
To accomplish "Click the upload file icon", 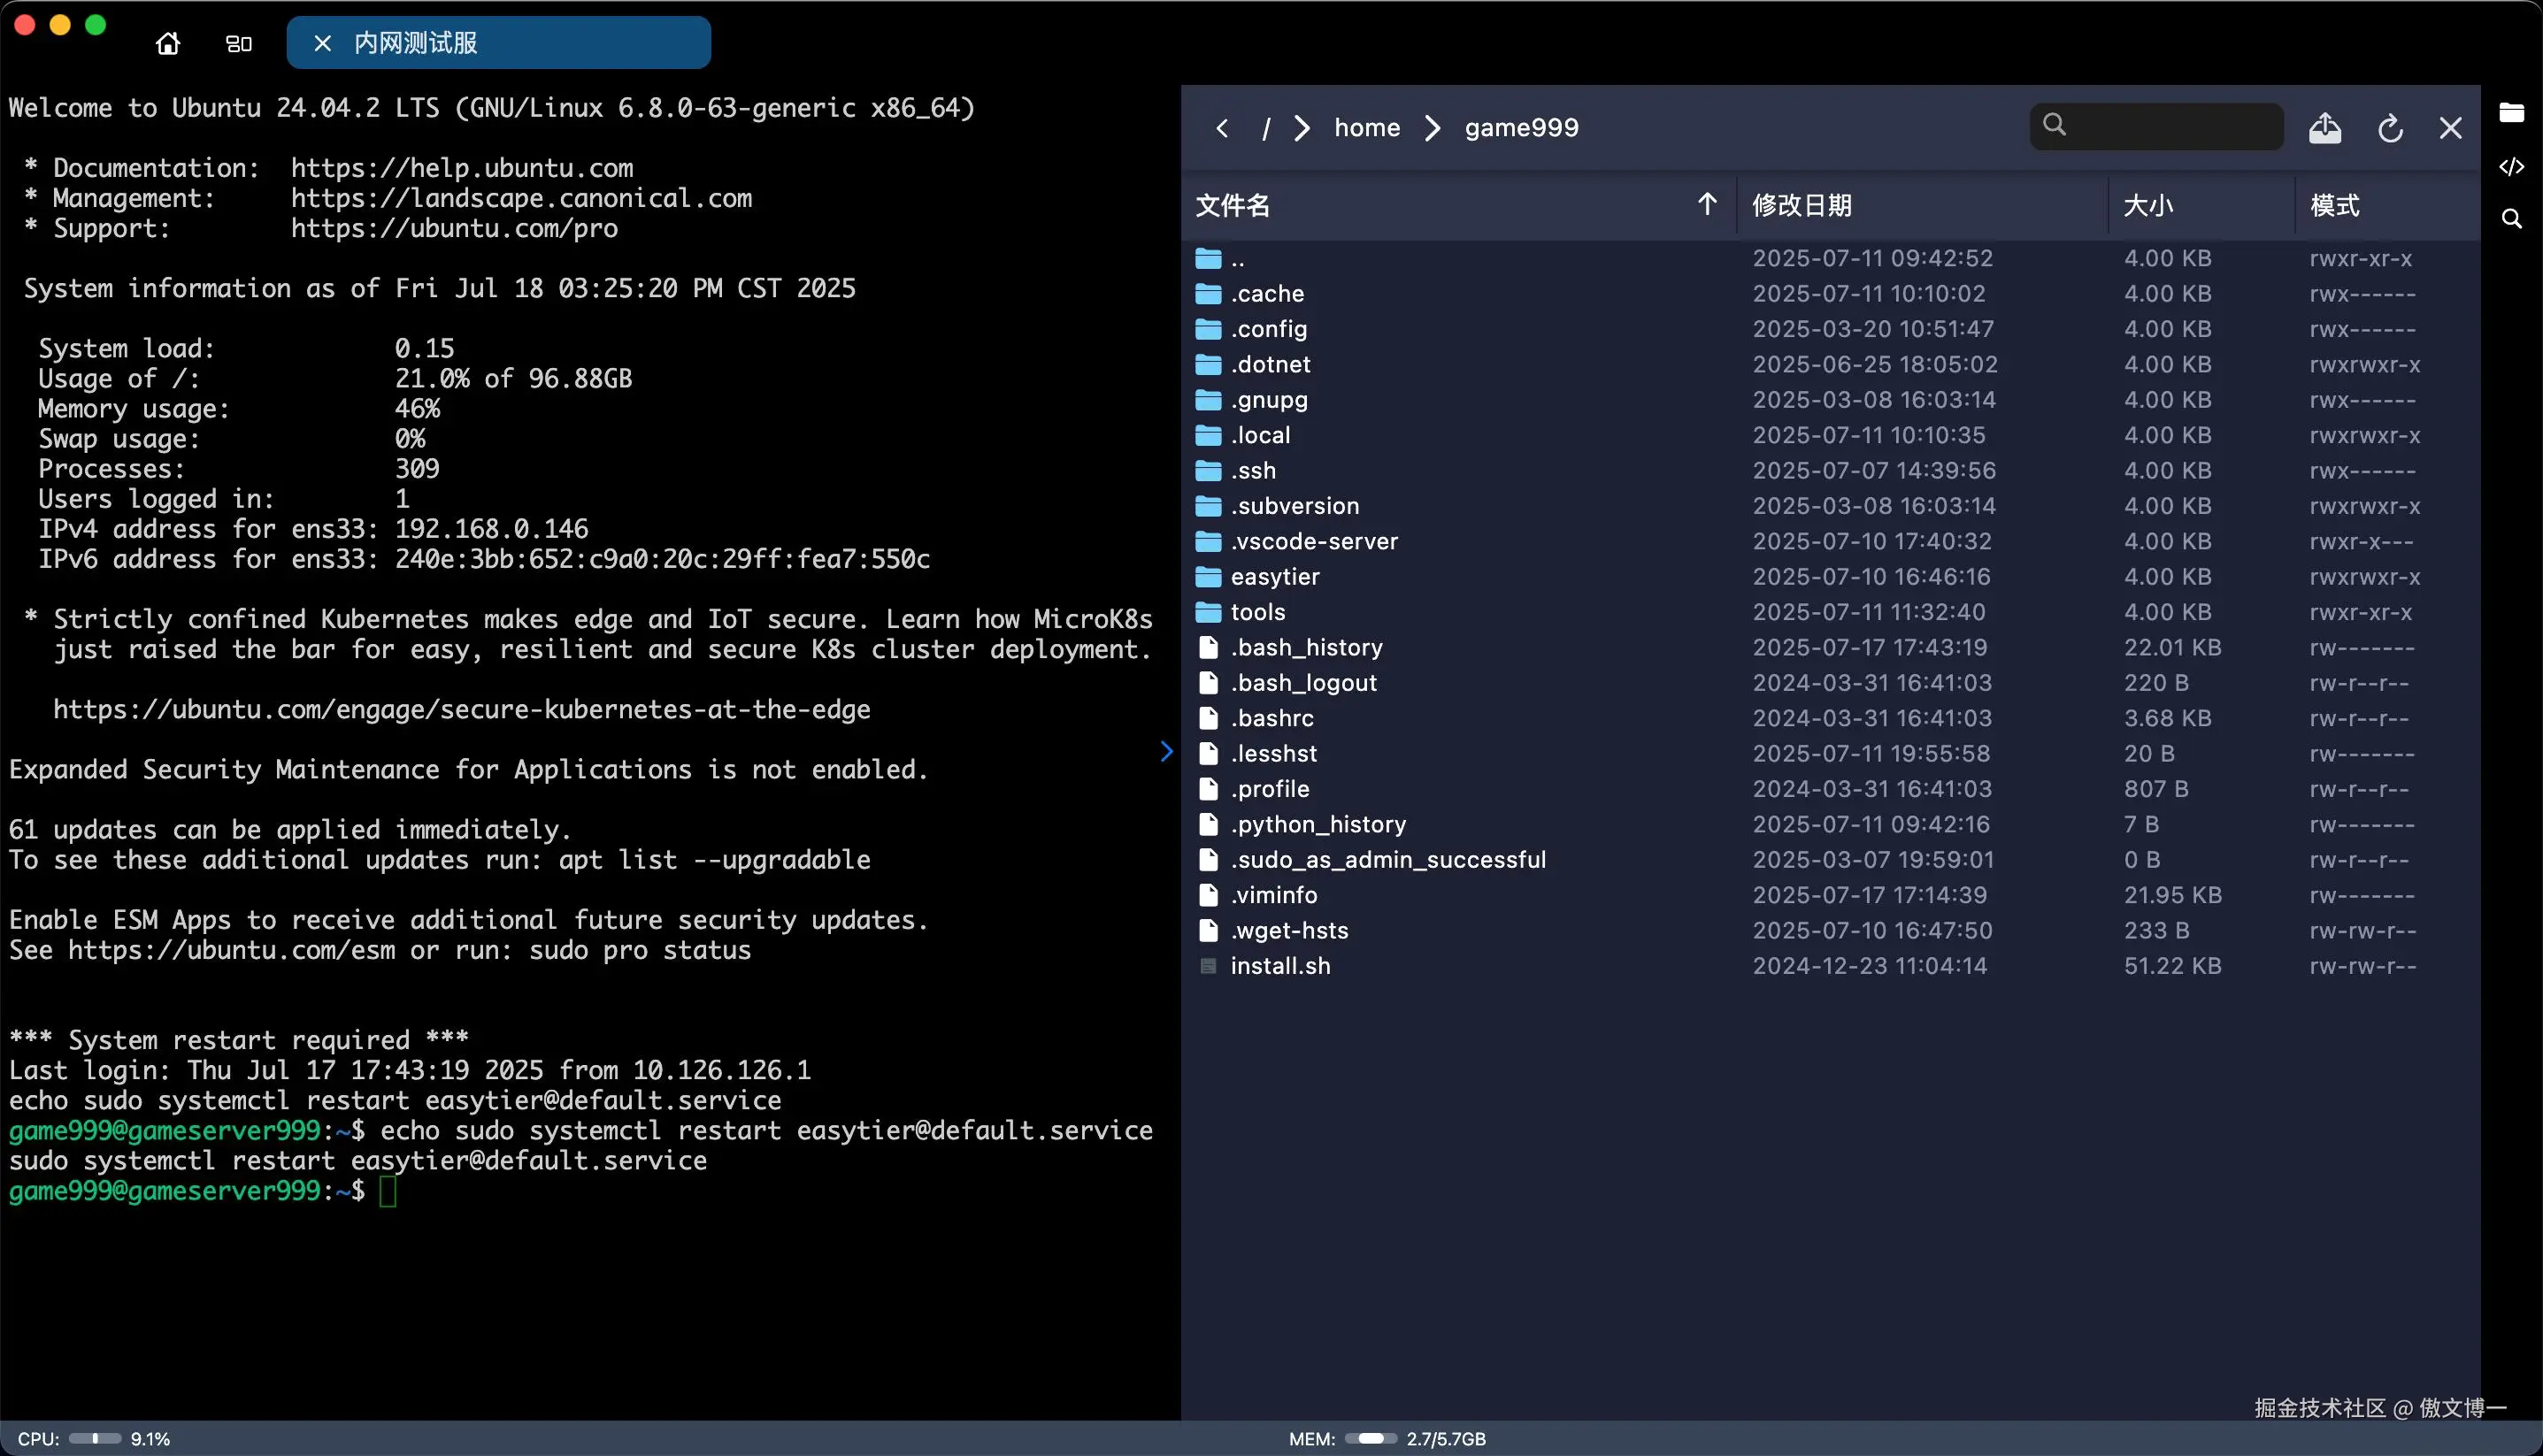I will coord(2324,128).
